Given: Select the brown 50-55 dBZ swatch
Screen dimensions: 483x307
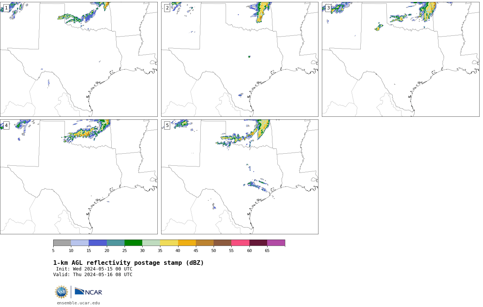Looking at the screenshot, I should coord(222,243).
